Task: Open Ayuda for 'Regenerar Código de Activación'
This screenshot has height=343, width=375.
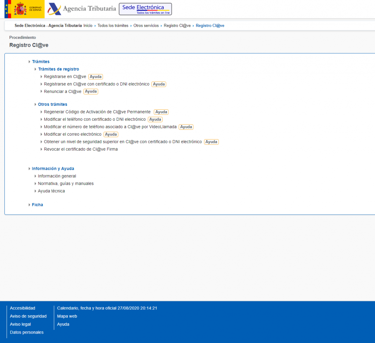Action: pos(161,112)
